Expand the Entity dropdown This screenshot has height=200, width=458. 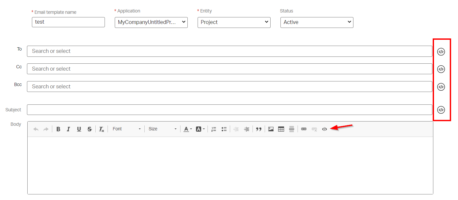coord(234,22)
